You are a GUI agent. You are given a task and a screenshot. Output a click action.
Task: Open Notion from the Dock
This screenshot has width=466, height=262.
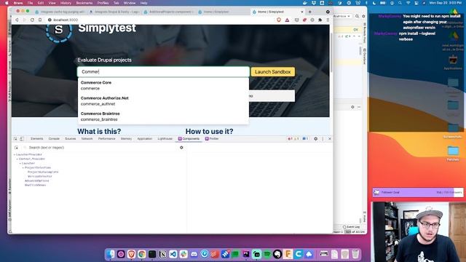point(162,254)
